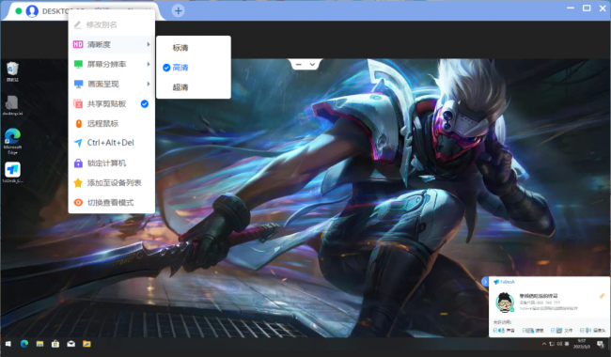Image resolution: width=611 pixels, height=357 pixels.
Task: Open File Explorer from the remote taskbar
Action: pos(39,344)
